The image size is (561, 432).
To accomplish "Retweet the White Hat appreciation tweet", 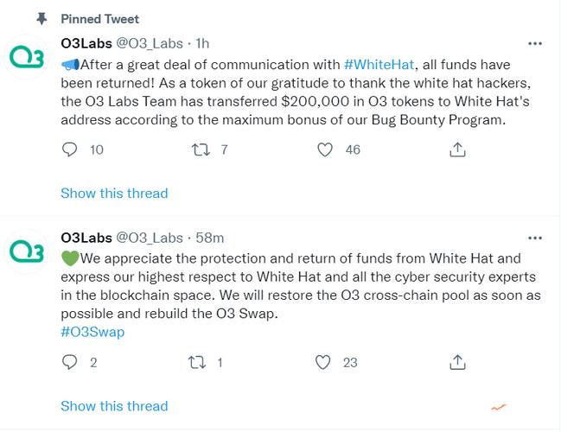I will tap(197, 362).
